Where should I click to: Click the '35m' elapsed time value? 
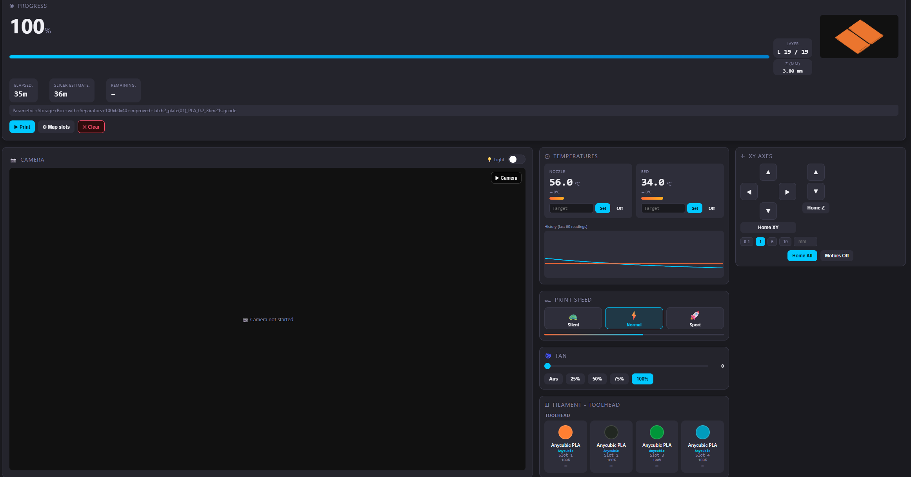tap(21, 94)
